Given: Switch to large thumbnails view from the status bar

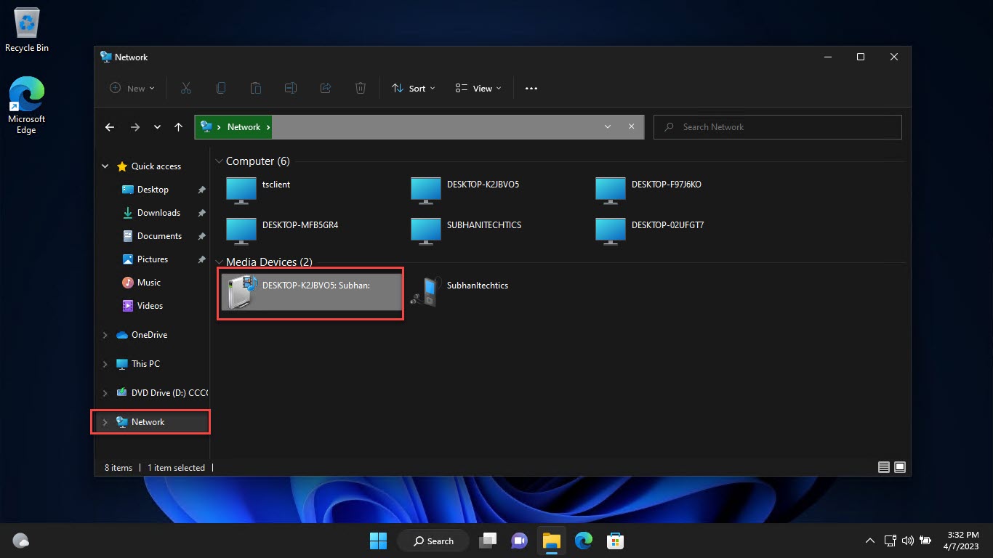Looking at the screenshot, I should click(900, 467).
